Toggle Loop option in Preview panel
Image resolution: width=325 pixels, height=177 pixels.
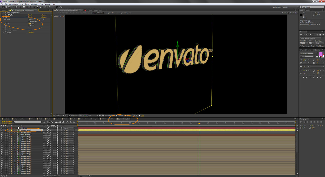pyautogui.click(x=320, y=35)
